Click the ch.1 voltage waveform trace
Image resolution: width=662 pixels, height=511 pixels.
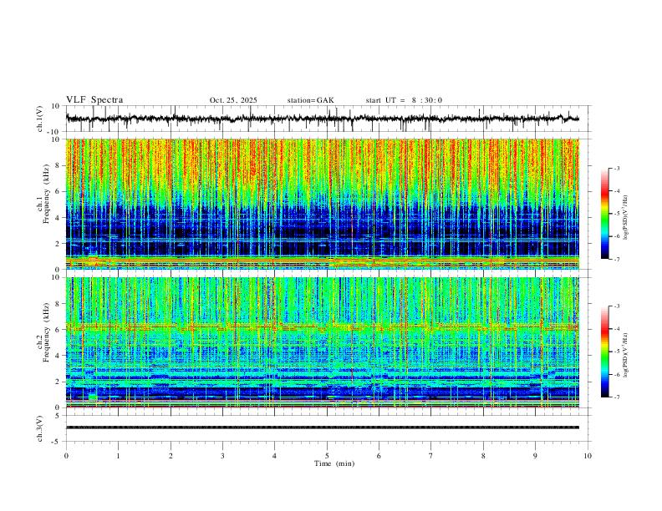(x=323, y=119)
